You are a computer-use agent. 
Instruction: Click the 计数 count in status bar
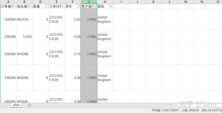190,110
